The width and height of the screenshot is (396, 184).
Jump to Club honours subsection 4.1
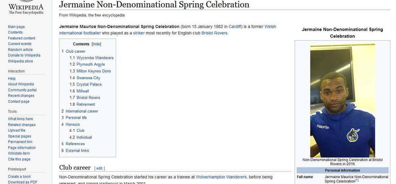pyautogui.click(x=81, y=131)
